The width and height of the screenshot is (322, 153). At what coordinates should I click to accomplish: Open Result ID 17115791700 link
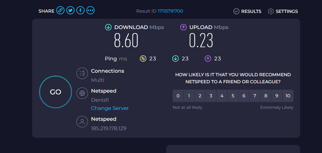170,11
